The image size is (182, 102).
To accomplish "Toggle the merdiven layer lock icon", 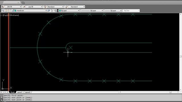I will [13, 11].
